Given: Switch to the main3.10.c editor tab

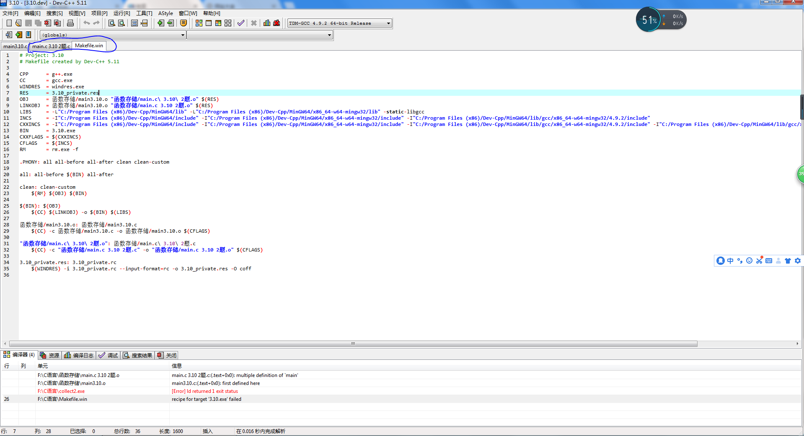Looking at the screenshot, I should click(15, 46).
